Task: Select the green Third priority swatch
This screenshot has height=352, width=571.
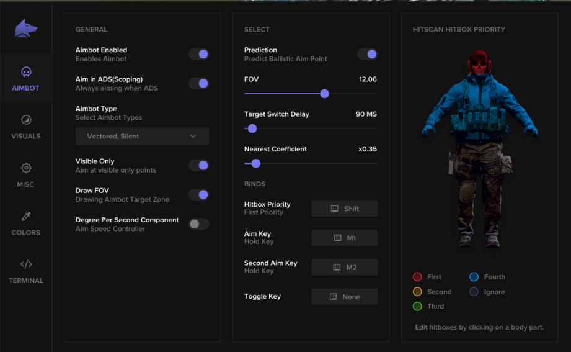Action: tap(417, 307)
